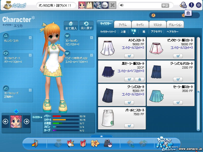Click the ribbon icon beside ワンピース専用リボン
This screenshot has height=152, width=203.
[67, 53]
